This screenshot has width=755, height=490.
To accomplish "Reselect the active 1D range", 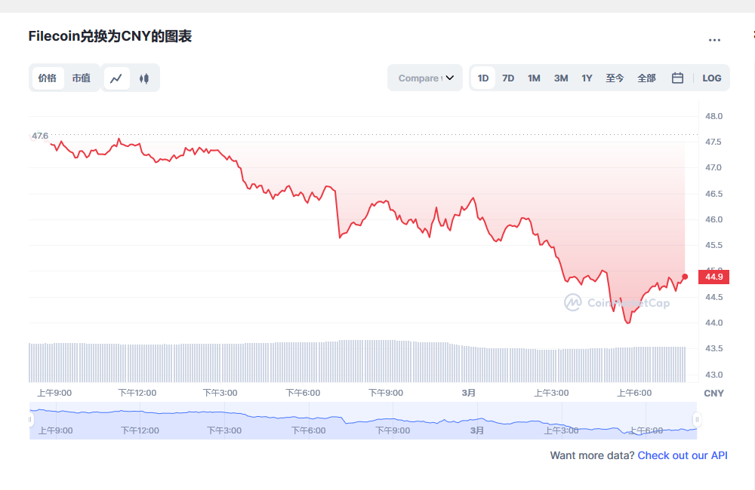I will [483, 78].
